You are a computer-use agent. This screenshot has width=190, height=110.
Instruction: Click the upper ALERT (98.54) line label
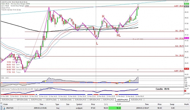(x=179, y=6)
